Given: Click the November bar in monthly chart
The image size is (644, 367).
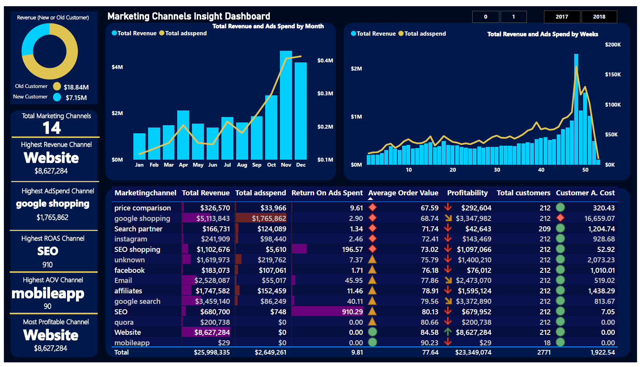Looking at the screenshot, I should tap(286, 105).
